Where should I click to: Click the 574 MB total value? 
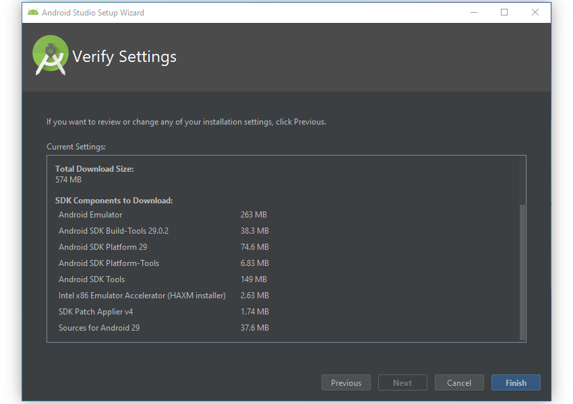(68, 180)
